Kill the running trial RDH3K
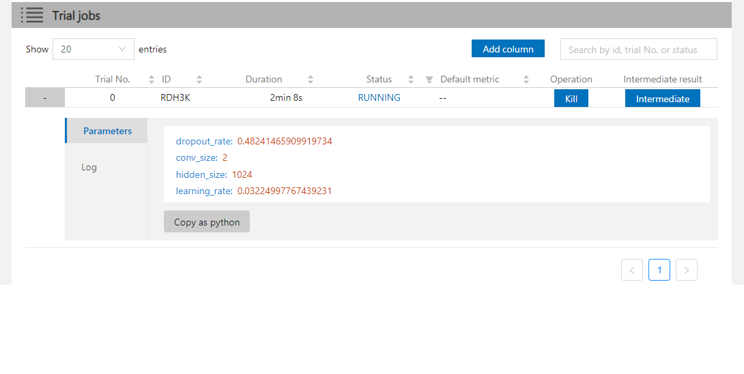Viewport: 744px width, 374px height. coord(571,99)
